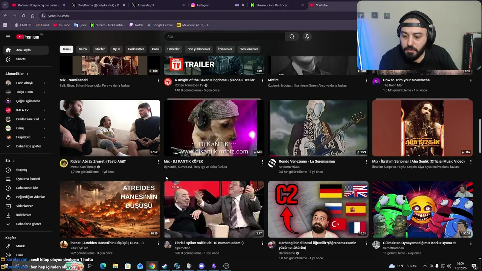This screenshot has width=482, height=271.
Task: Open options for kibrisli spiker saffet abi video
Action: [262, 244]
